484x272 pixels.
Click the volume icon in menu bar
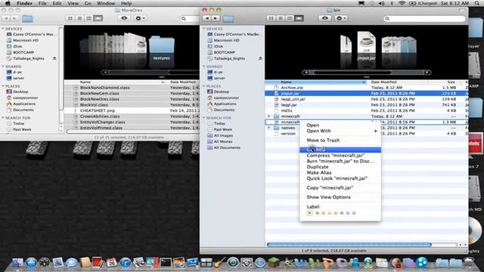click(382, 3)
